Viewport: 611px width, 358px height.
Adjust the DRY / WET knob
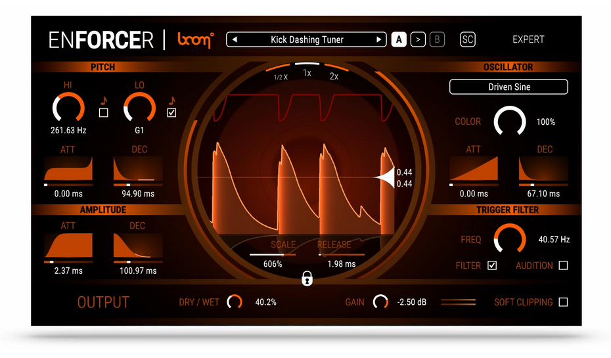point(235,302)
